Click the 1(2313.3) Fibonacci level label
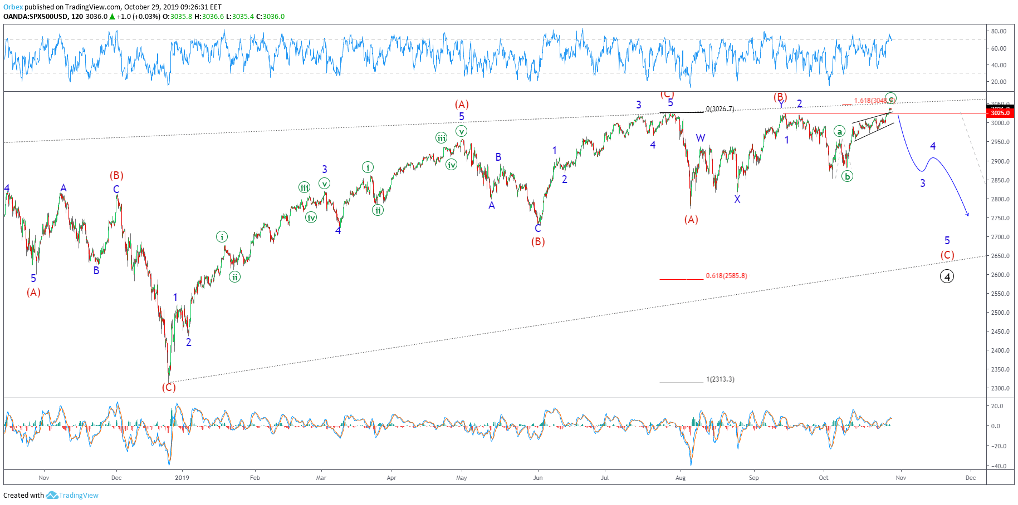 (x=720, y=379)
